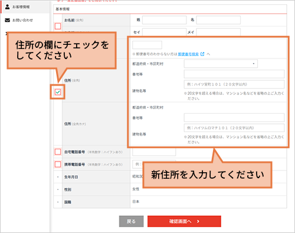Click the external-link icon next to 郵便番号検索
This screenshot has width=295, height=233.
coord(202,54)
